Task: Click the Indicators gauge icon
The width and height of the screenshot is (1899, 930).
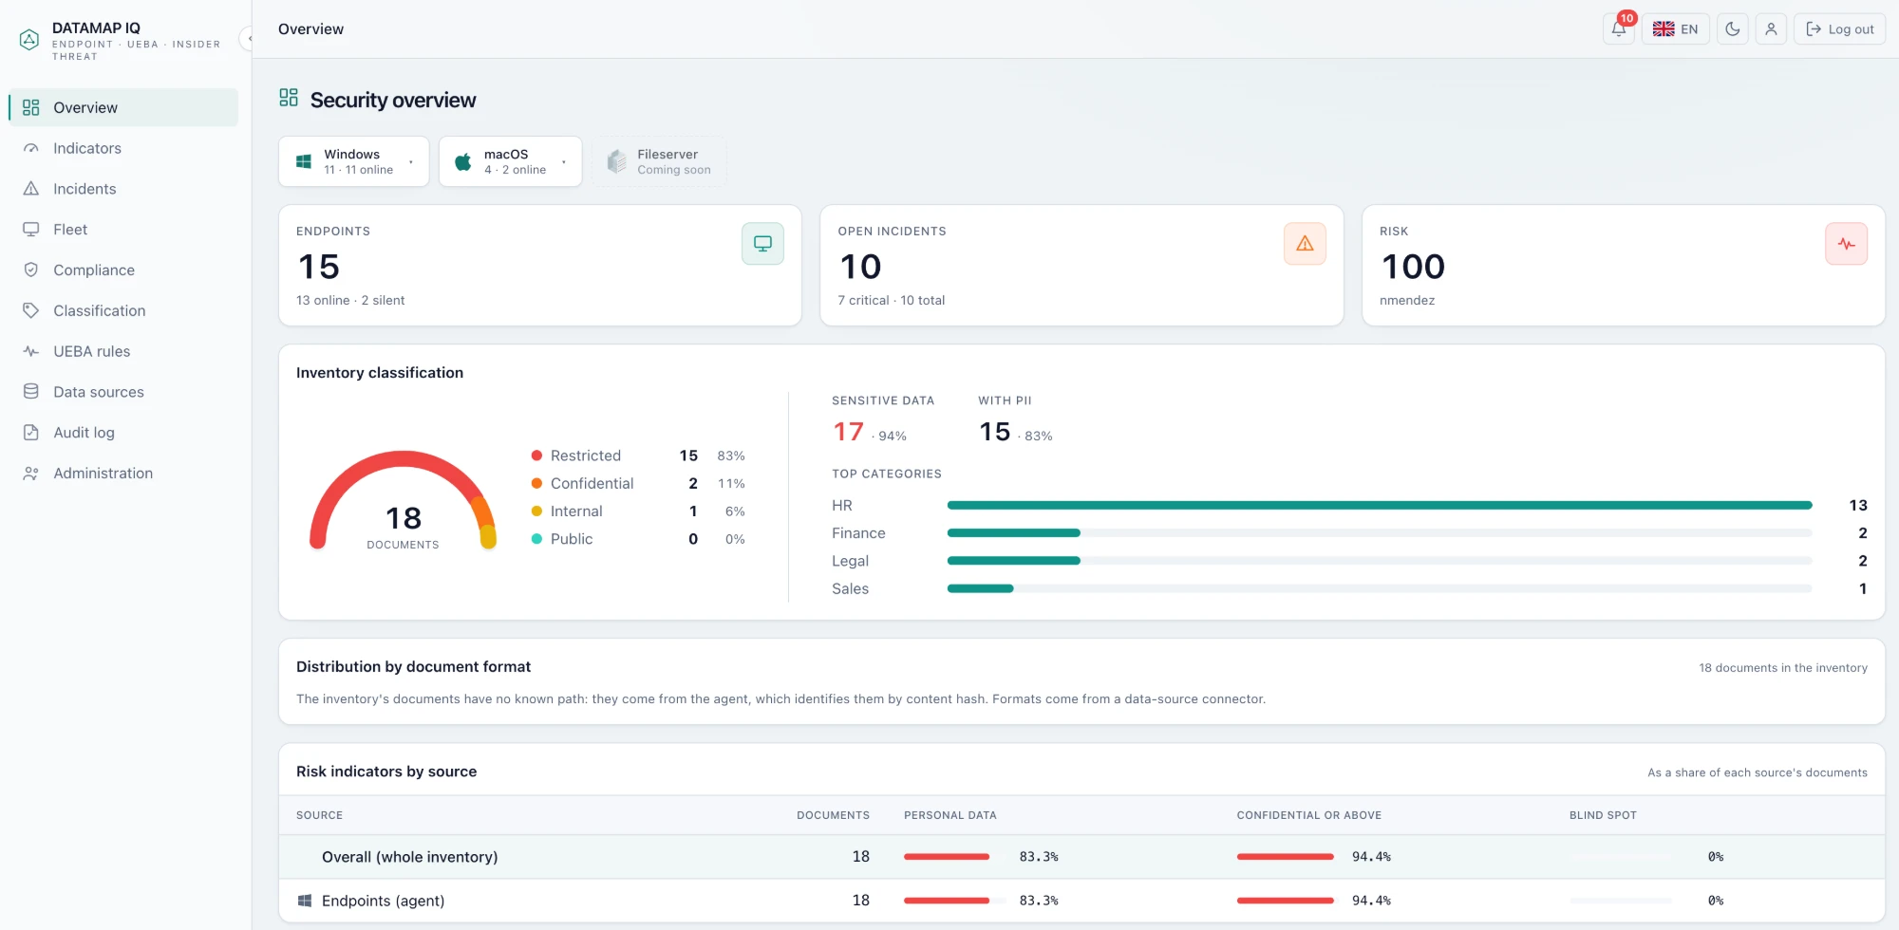Action: (31, 148)
